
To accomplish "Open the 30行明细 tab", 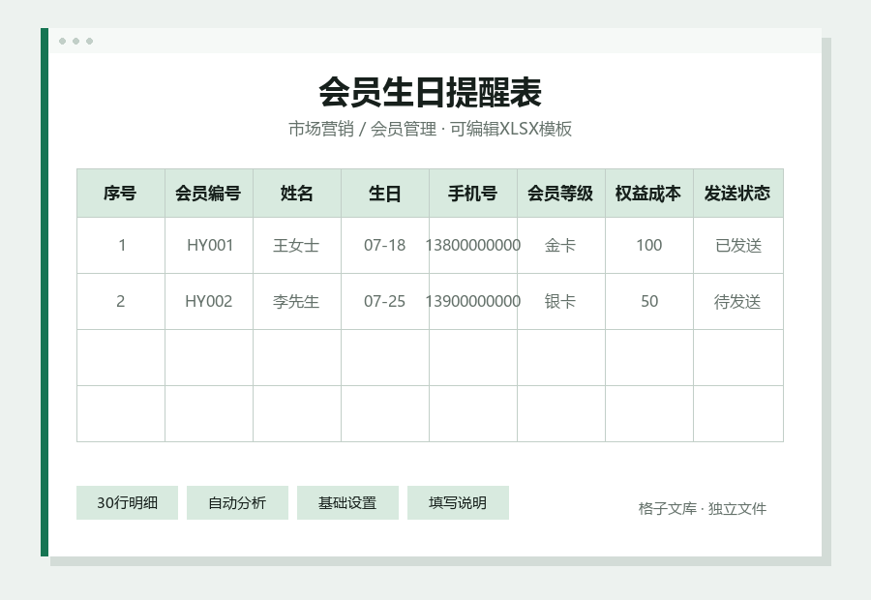I will (x=127, y=503).
